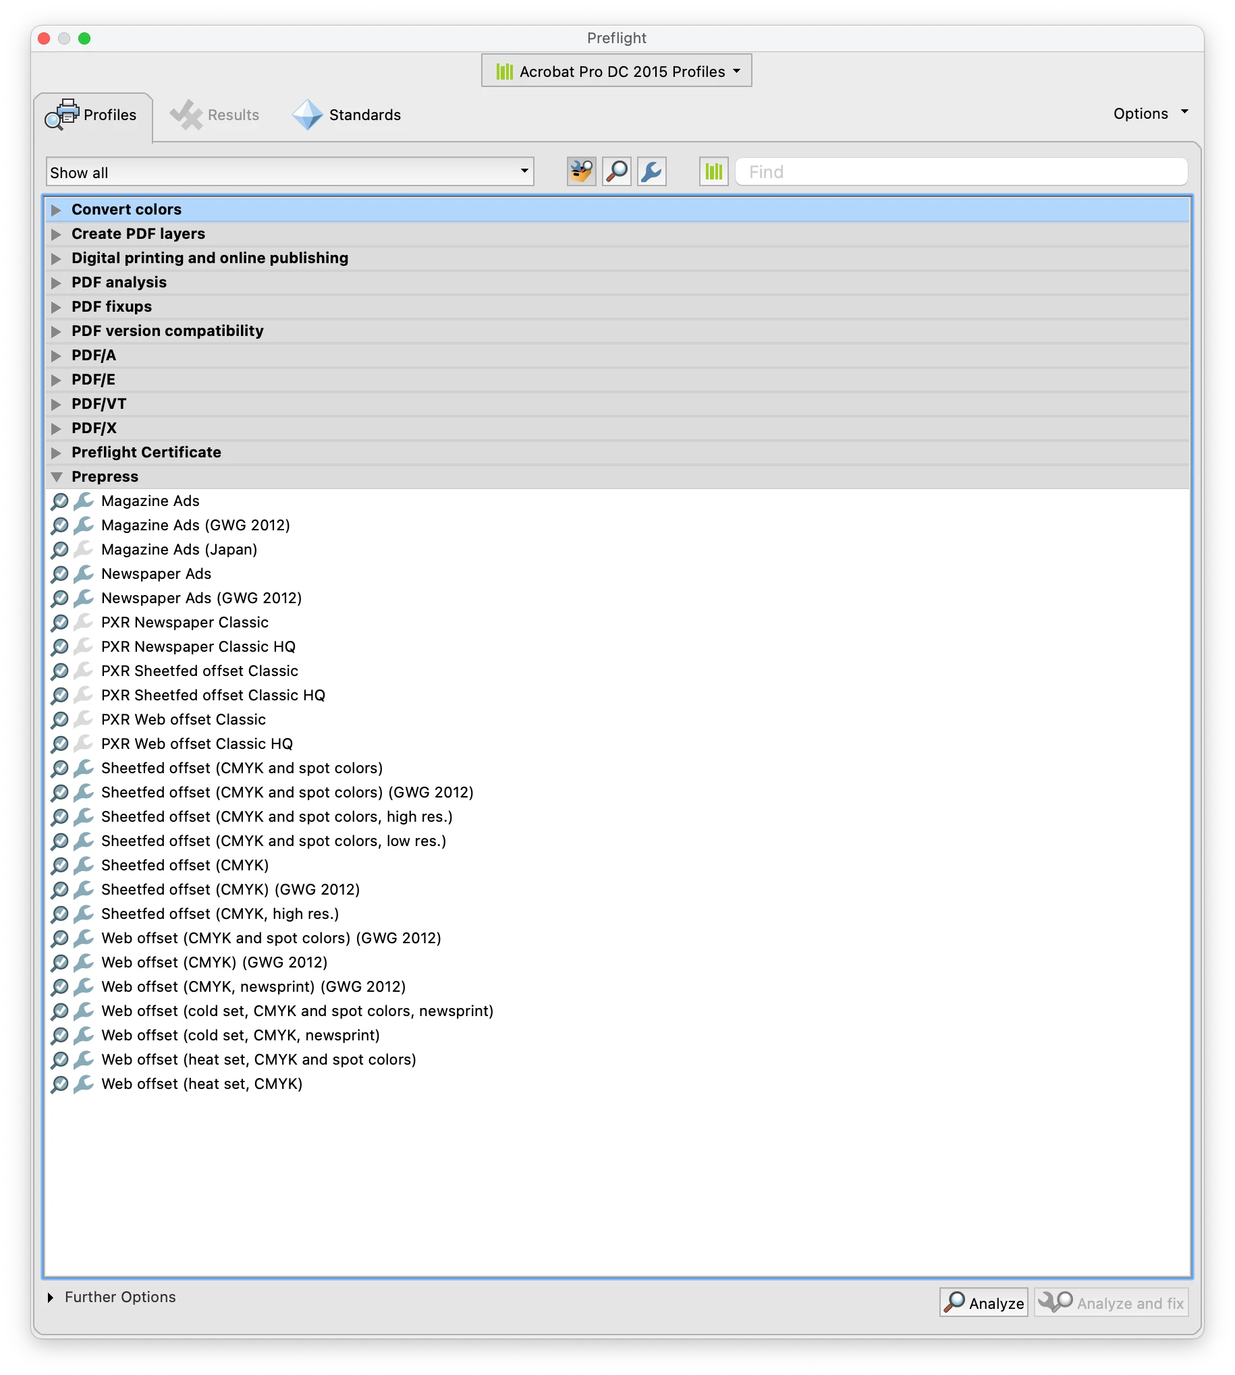Expand the Convert colors group

[x=56, y=211]
